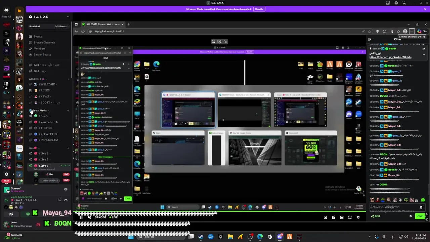Screen dimensions: 430x242
Task: Open Kick chat settings gear
Action: coord(411,216)
